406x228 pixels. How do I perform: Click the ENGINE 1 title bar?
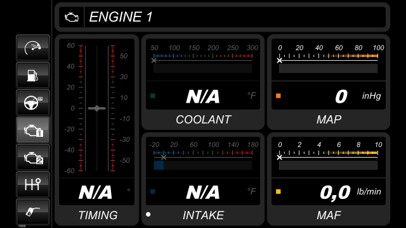[223, 17]
